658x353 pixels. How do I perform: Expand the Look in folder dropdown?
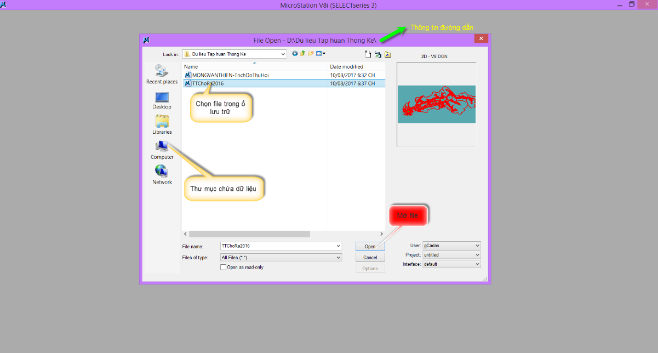tap(283, 54)
